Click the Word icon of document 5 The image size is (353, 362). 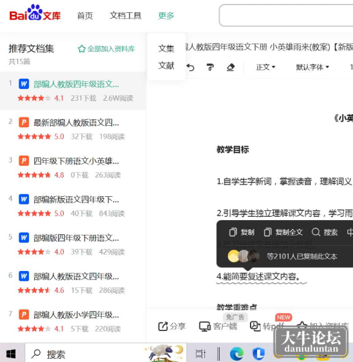[24, 237]
